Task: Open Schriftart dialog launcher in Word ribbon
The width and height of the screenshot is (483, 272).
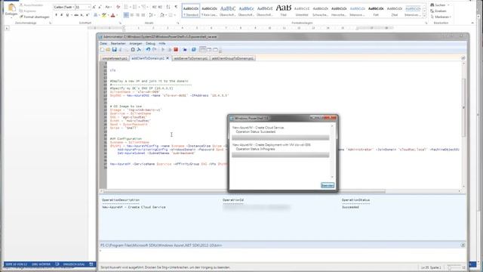Action: (x=120, y=23)
